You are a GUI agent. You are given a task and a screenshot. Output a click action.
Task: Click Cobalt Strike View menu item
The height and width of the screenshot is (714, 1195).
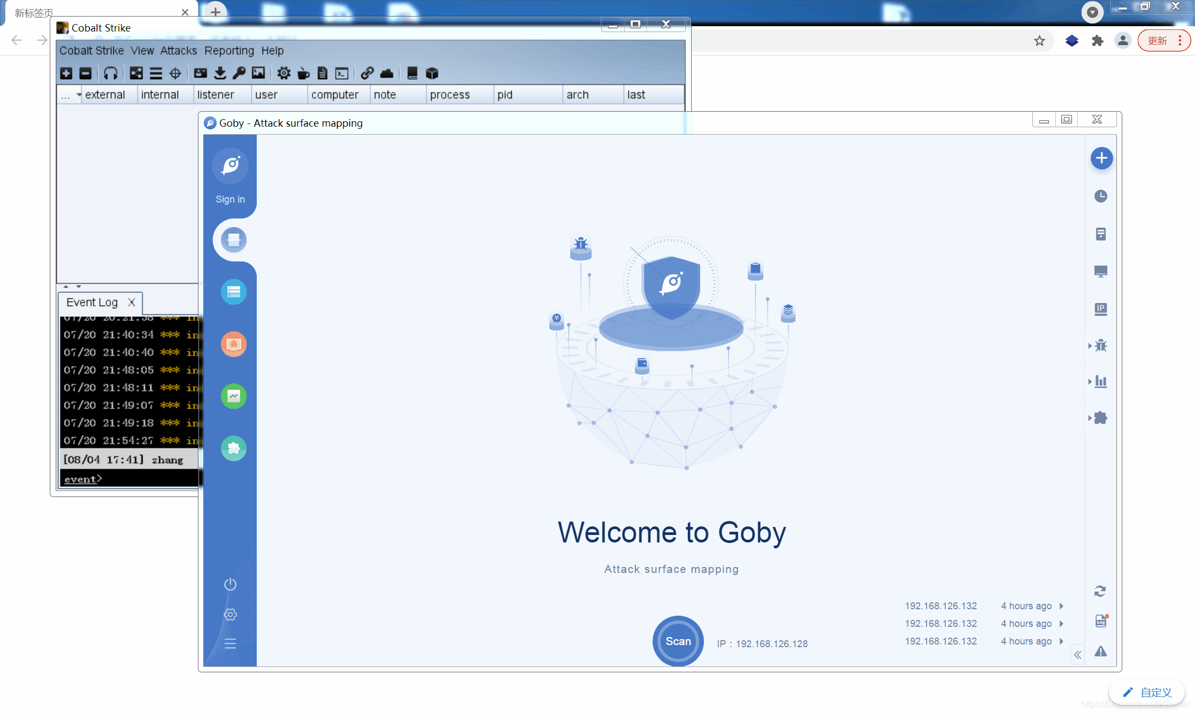[141, 50]
